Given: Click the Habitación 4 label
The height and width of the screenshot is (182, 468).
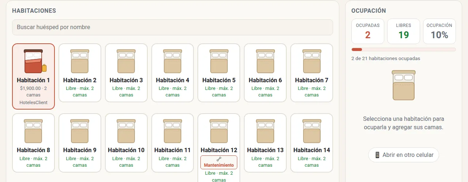Looking at the screenshot, I should (x=173, y=80).
